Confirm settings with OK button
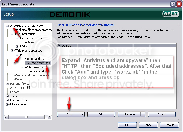The image size is (183, 132). click(127, 125)
